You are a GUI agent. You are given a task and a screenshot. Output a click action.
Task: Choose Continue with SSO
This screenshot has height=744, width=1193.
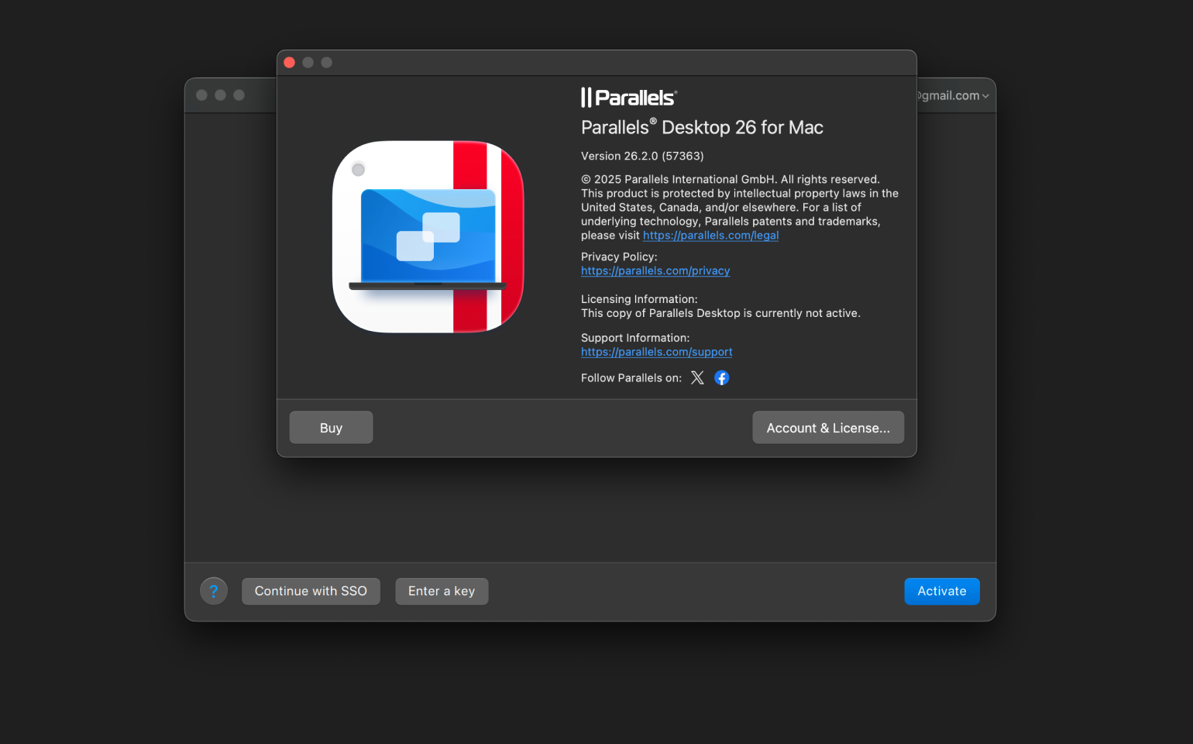tap(311, 591)
